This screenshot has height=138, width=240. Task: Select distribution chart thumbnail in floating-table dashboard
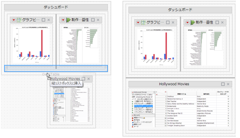(81, 45)
